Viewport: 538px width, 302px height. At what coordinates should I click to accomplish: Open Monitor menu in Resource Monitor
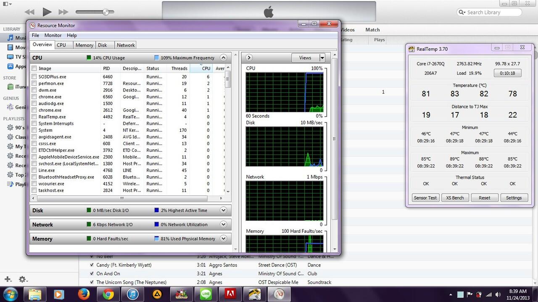pos(53,35)
